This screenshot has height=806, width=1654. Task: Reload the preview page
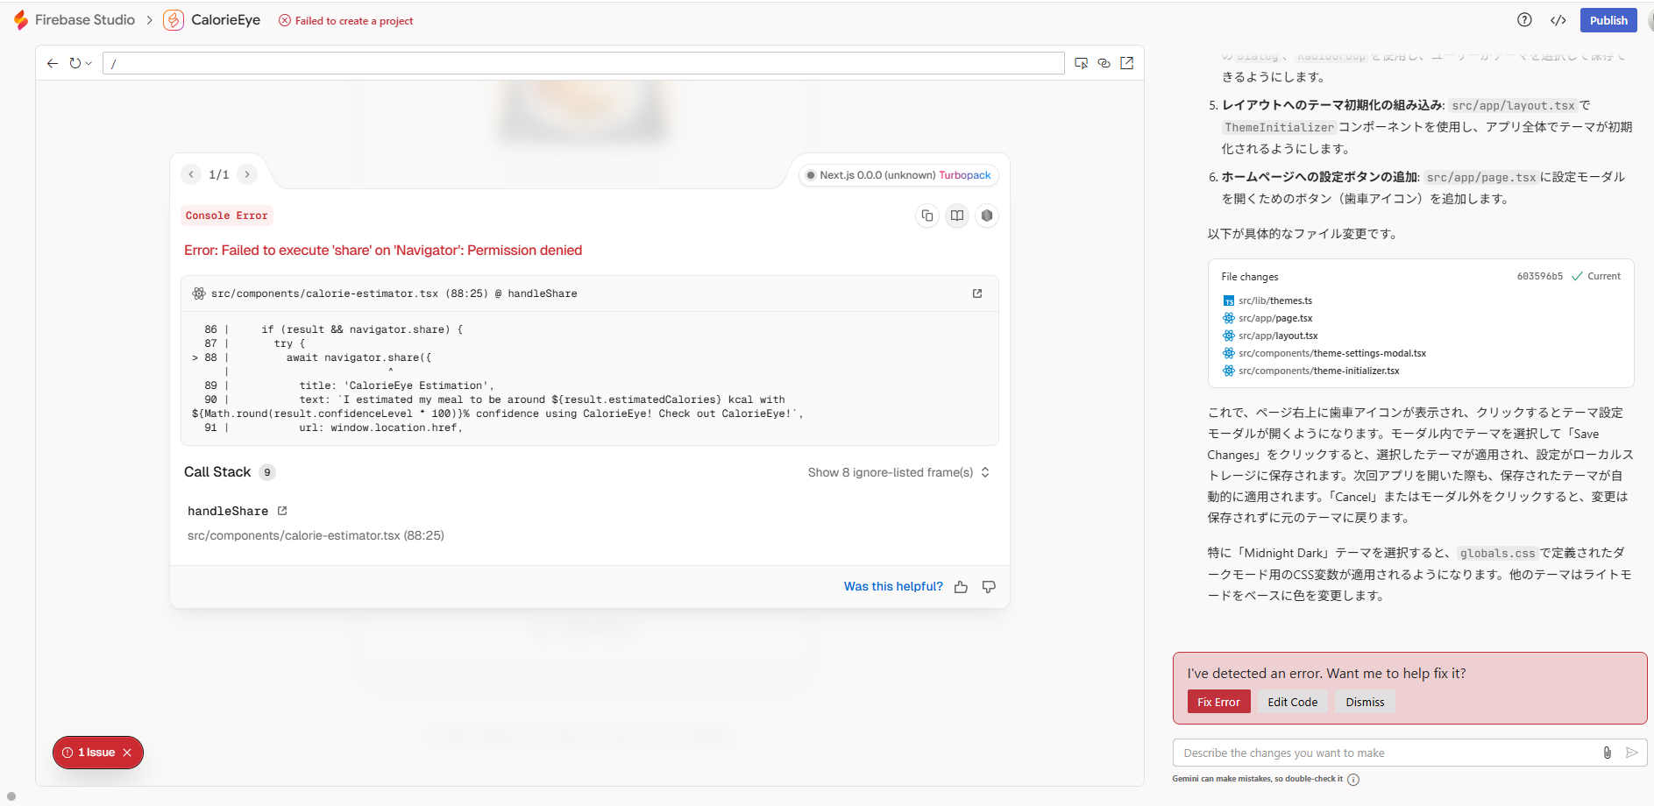coord(75,63)
